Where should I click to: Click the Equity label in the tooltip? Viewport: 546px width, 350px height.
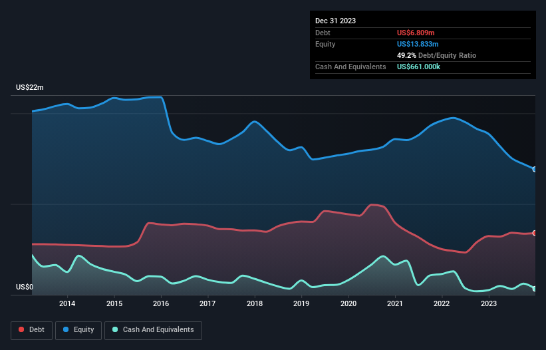325,44
